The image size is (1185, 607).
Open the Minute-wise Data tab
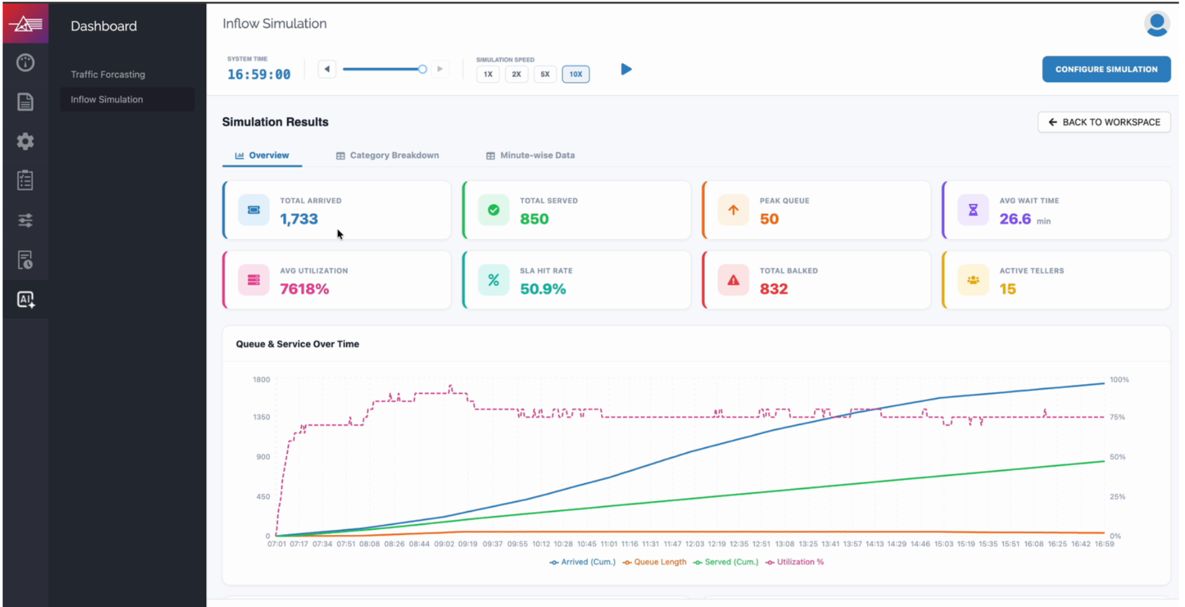tap(530, 156)
